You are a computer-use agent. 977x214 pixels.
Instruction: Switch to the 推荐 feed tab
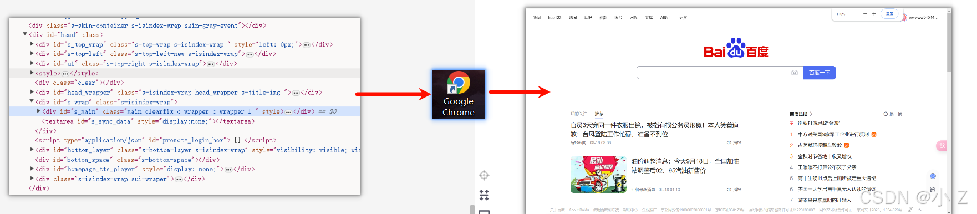click(599, 114)
